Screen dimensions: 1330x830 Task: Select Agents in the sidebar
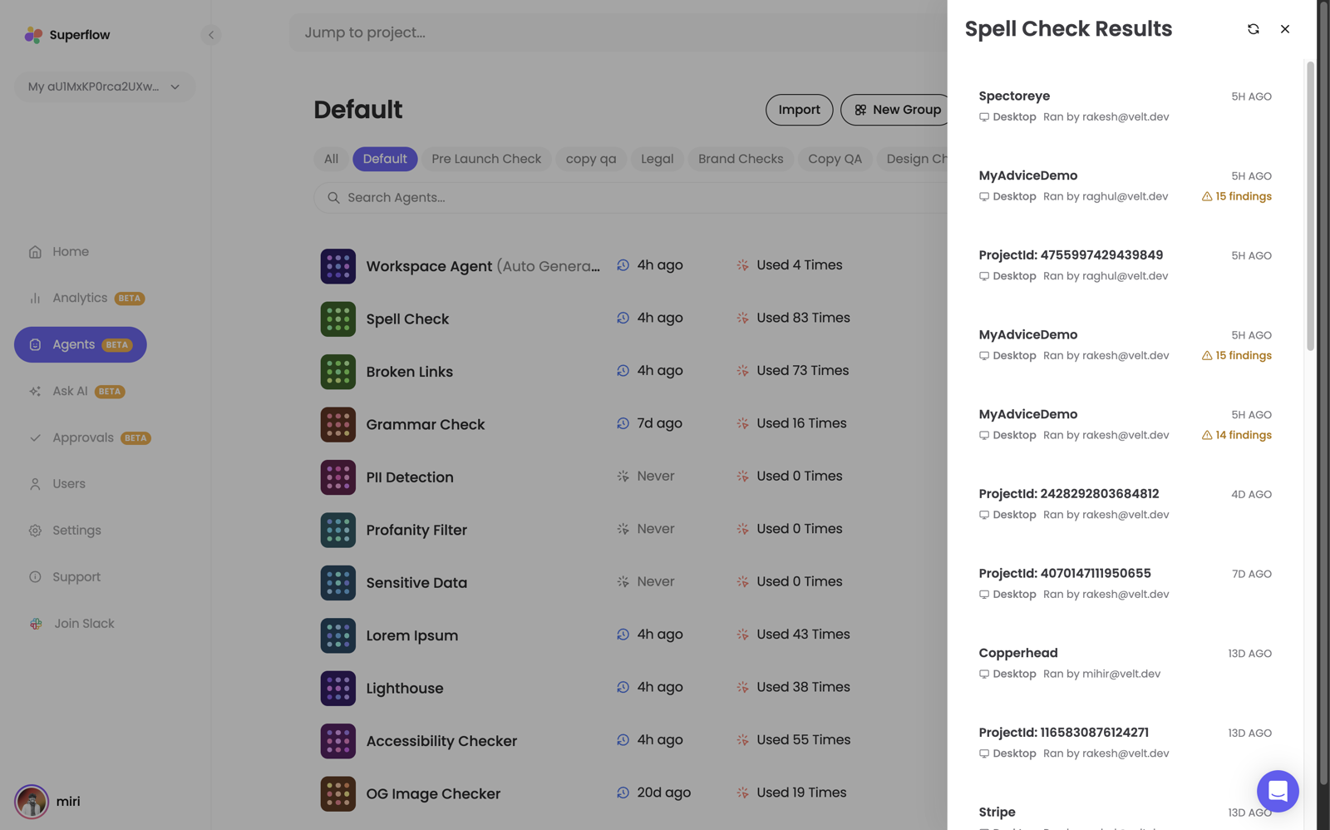pos(81,345)
